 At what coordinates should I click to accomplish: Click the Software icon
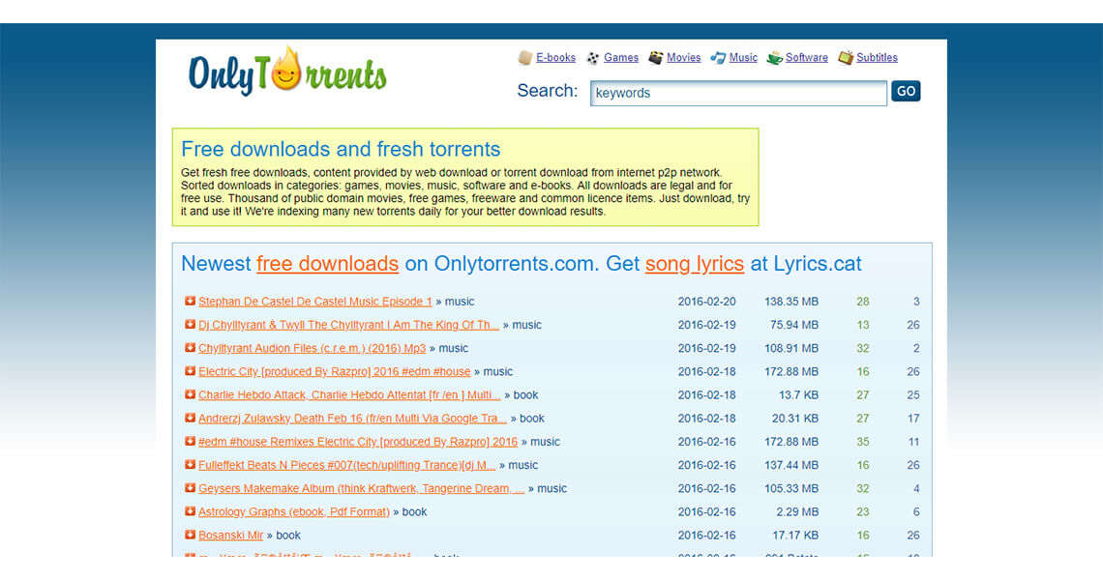point(774,58)
